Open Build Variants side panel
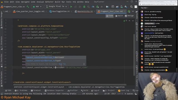Image resolution: width=178 pixels, height=100 pixels. (1, 79)
